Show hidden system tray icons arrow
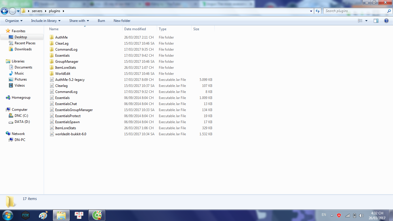This screenshot has width=393, height=221. [332, 215]
